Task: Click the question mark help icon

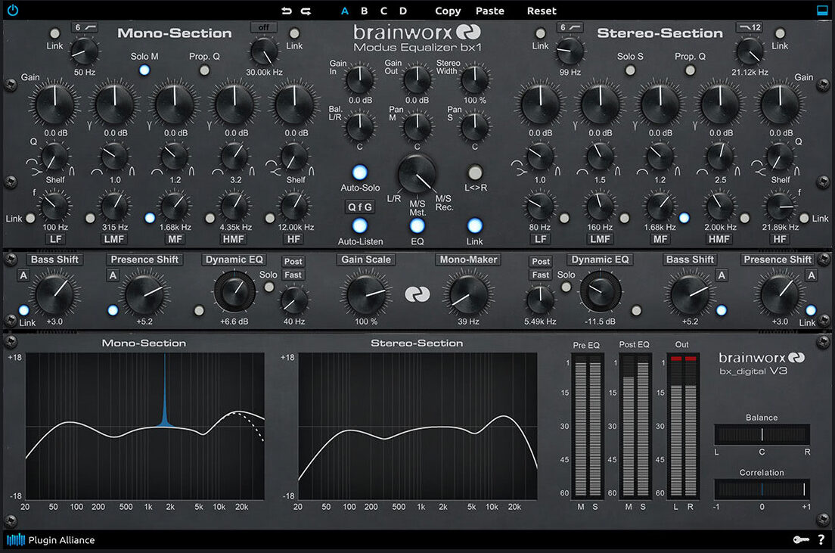Action: (x=821, y=539)
